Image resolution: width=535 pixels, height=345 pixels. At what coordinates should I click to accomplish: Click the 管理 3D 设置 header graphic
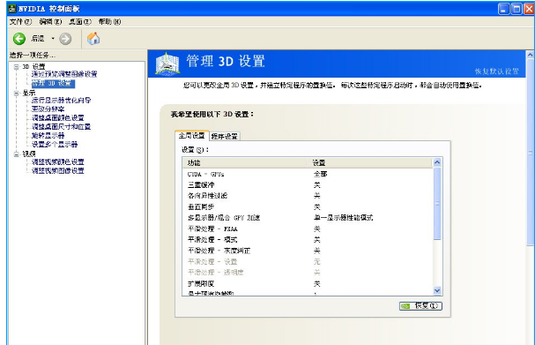coord(167,64)
